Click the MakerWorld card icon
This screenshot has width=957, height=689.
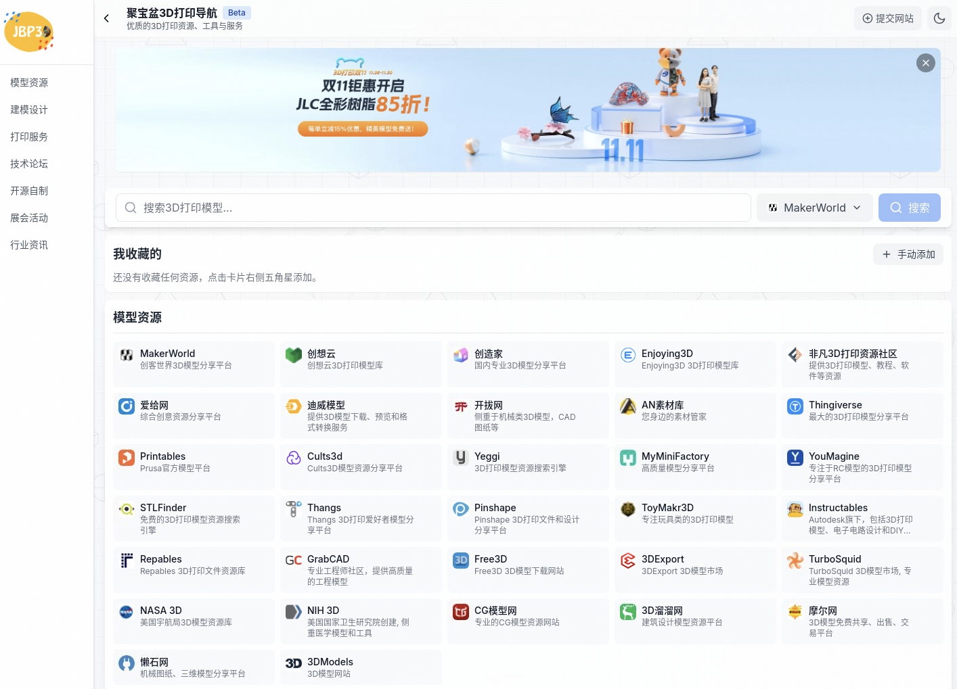coord(127,355)
